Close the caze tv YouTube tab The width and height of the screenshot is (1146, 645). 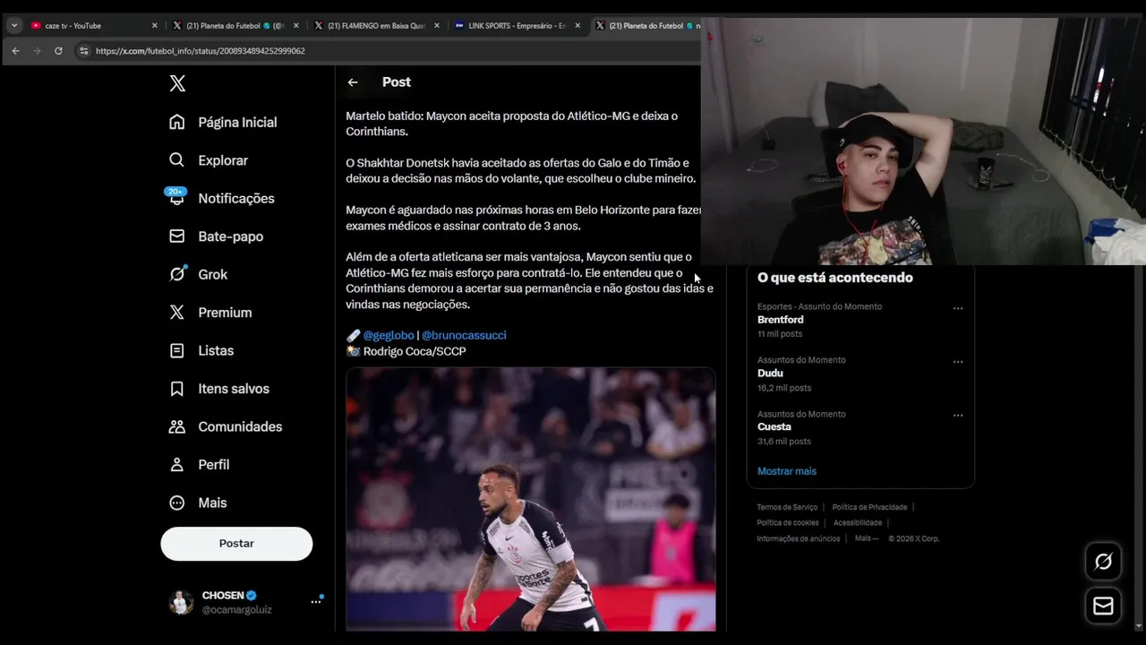pos(154,26)
